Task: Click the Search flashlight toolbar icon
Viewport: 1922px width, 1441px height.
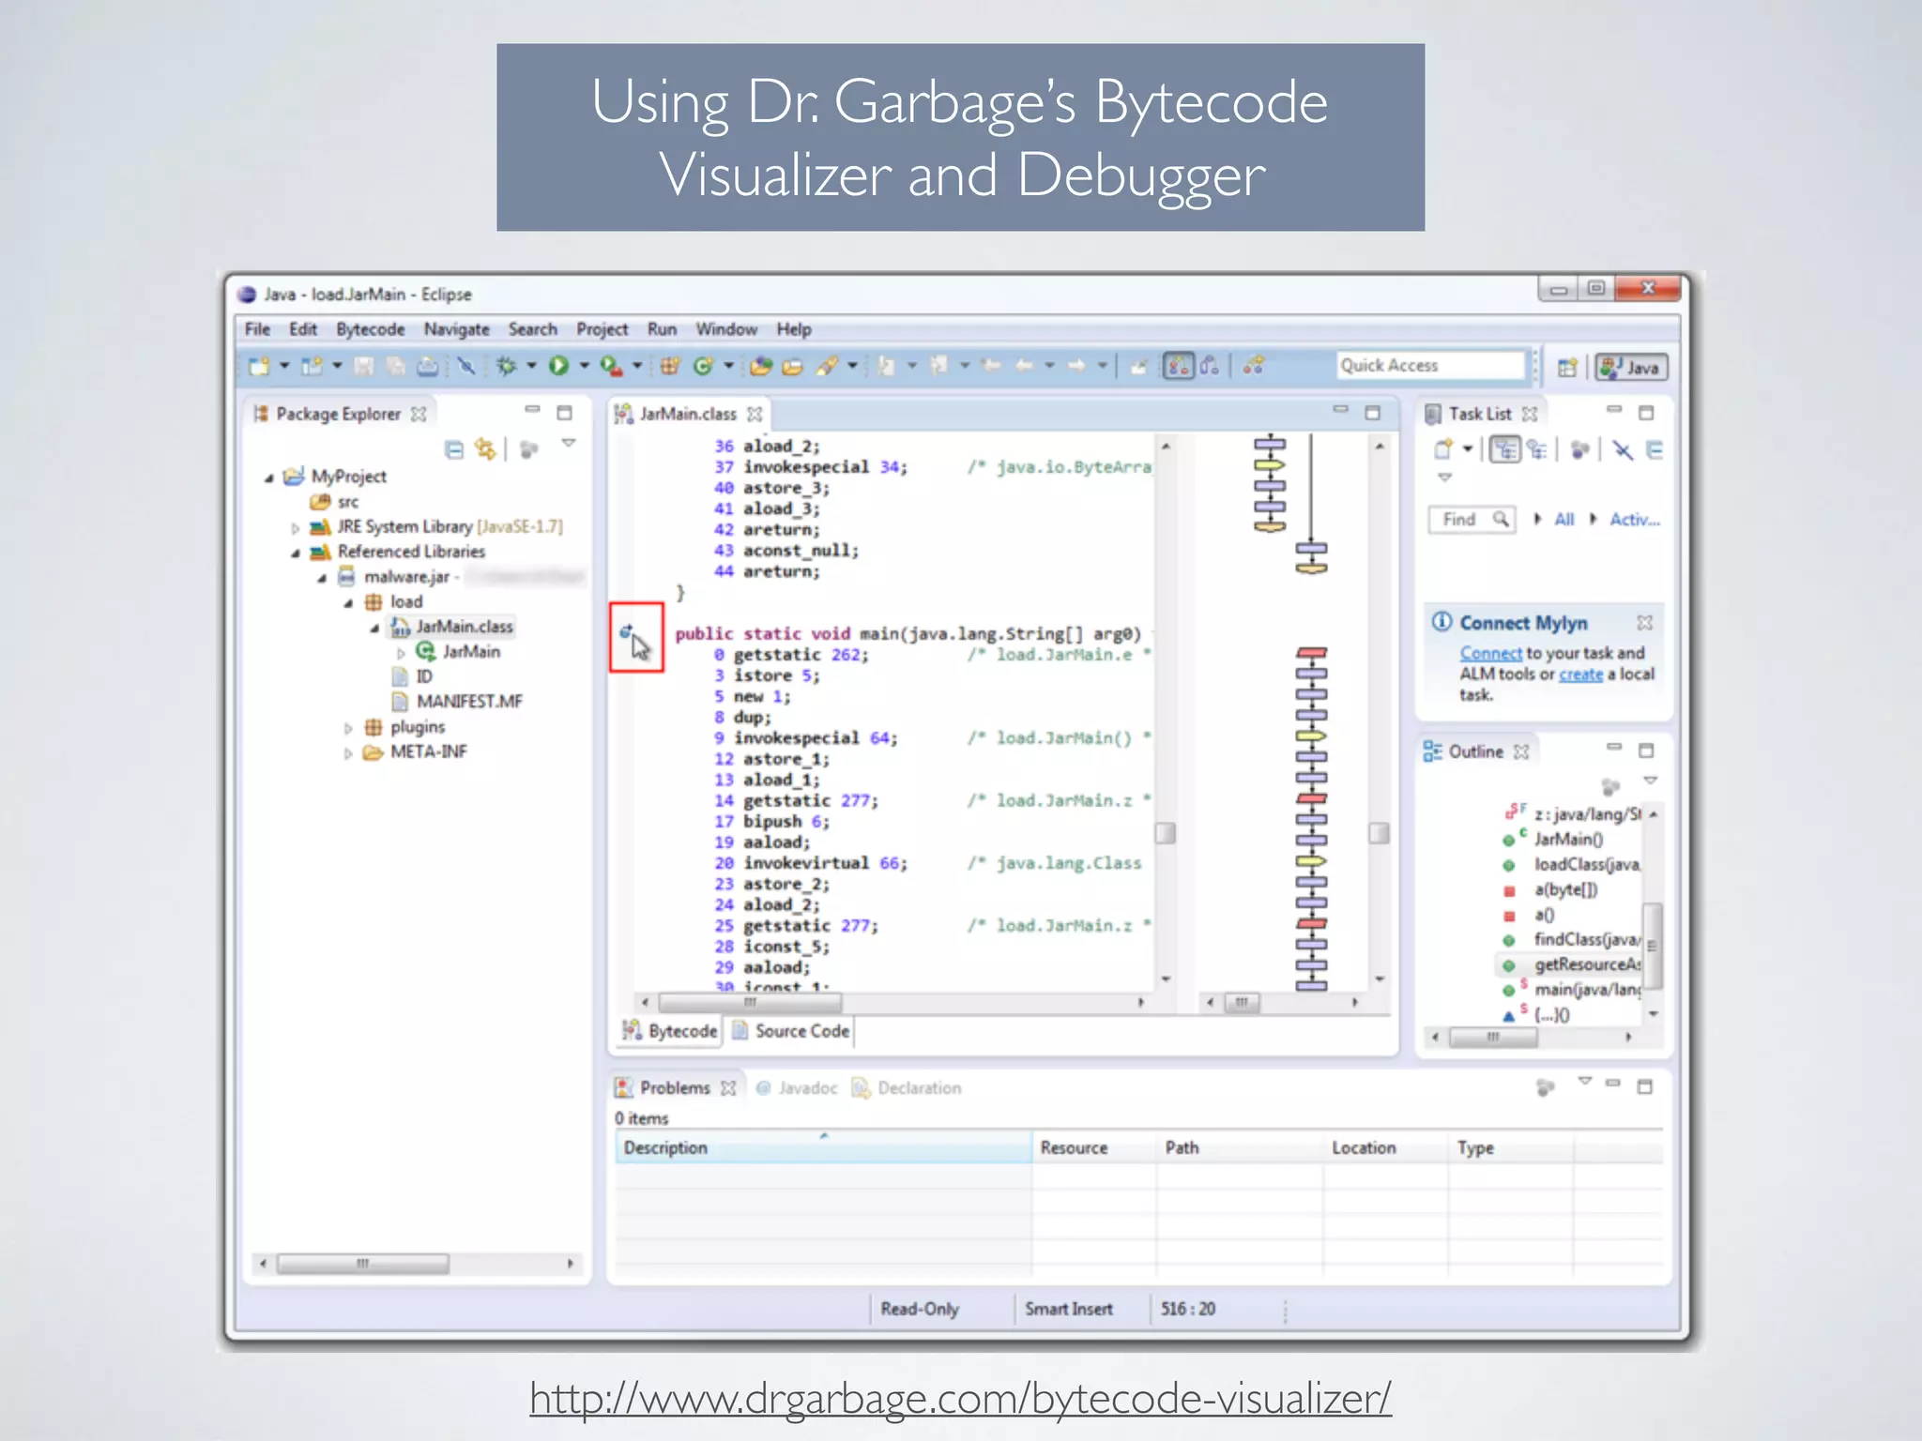Action: pyautogui.click(x=827, y=366)
